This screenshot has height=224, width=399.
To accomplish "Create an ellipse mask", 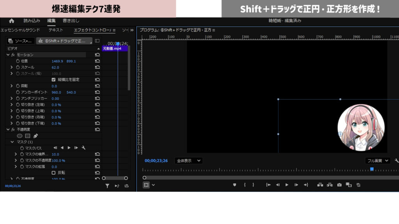I will click(x=19, y=136).
